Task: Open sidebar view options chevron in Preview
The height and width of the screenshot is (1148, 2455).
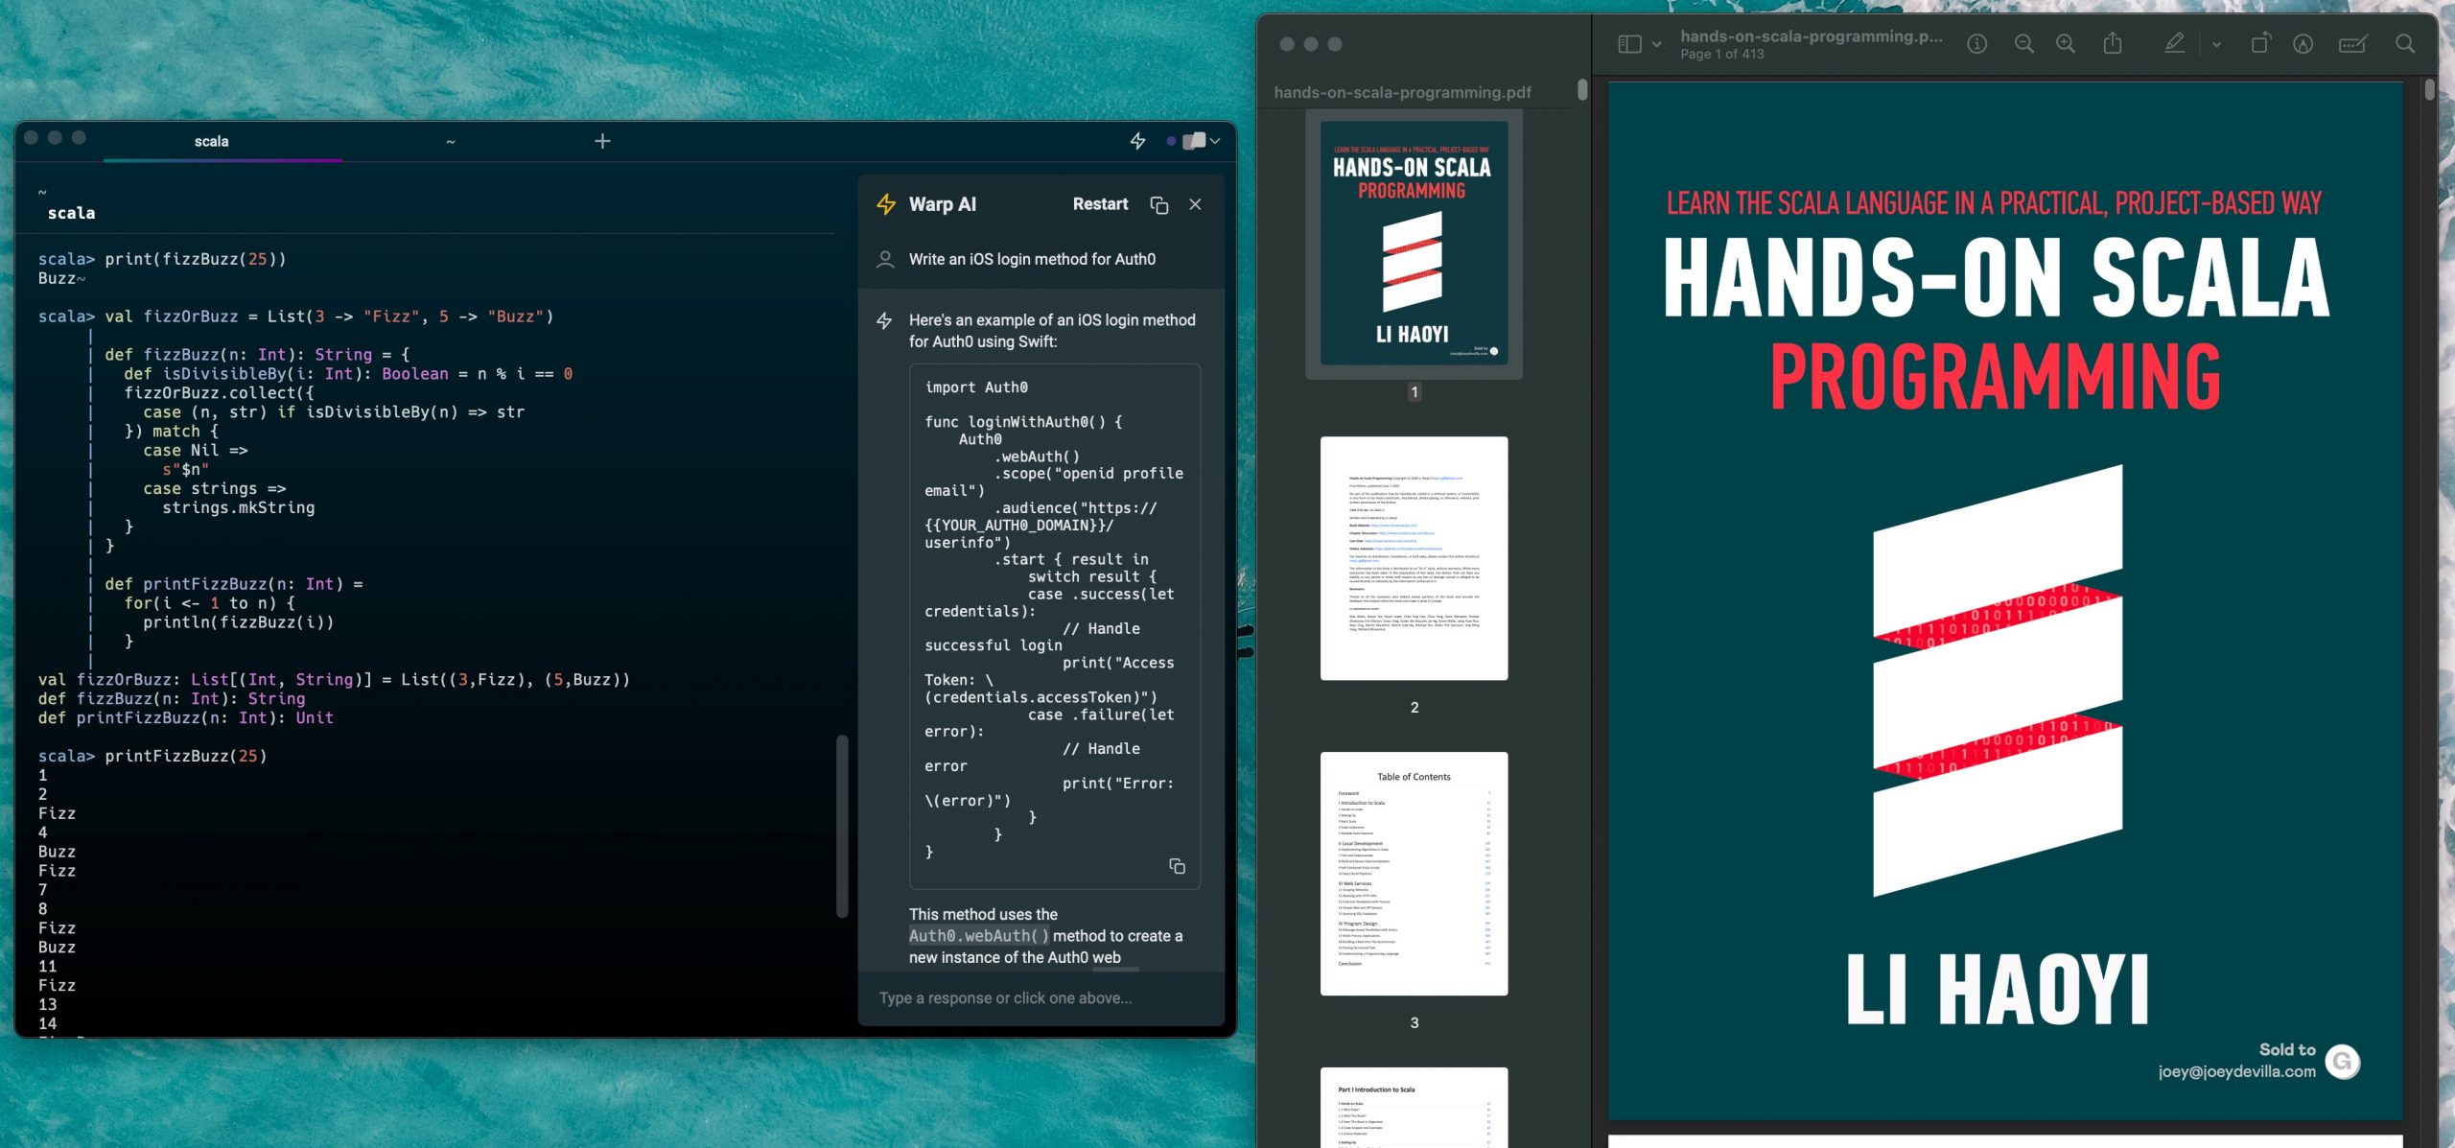Action: [1656, 44]
